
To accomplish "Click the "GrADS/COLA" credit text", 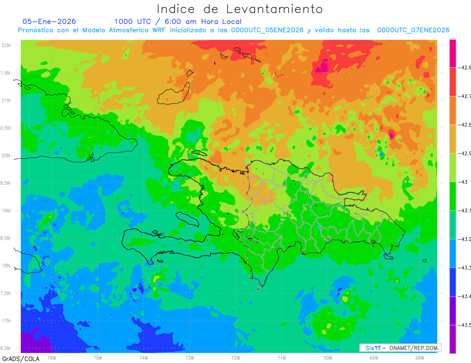I will tap(21, 359).
